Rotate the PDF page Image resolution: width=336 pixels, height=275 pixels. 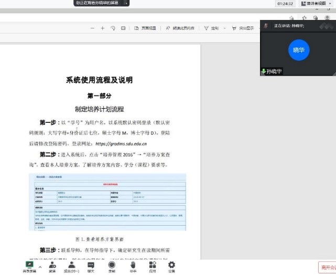click(113, 28)
